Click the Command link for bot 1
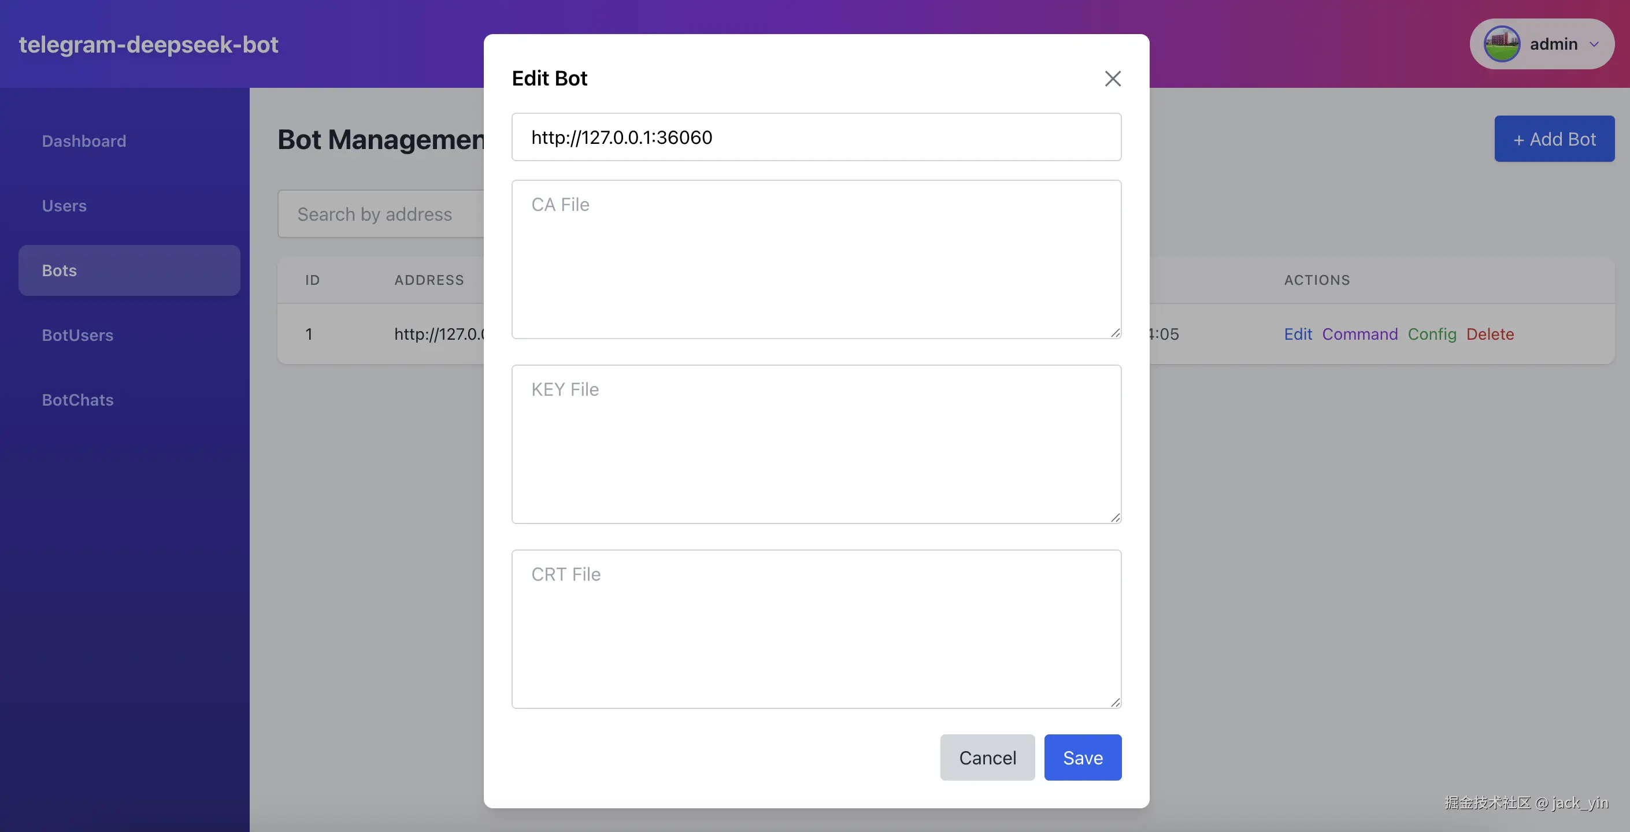This screenshot has width=1630, height=832. point(1359,334)
